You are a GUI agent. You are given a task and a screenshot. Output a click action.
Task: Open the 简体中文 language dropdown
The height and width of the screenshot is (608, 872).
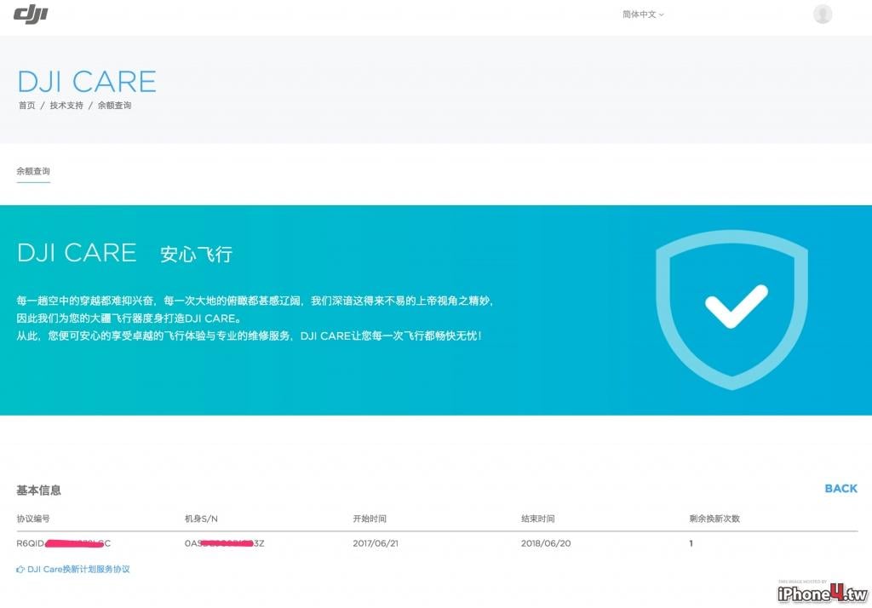(643, 14)
